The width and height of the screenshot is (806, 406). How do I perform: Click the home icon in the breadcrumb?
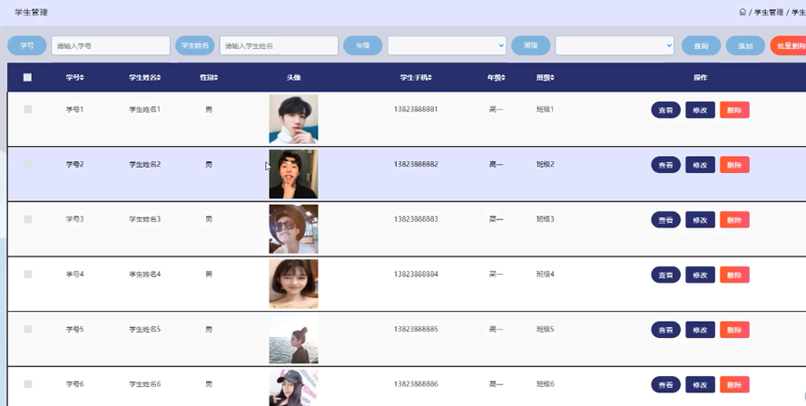[742, 12]
